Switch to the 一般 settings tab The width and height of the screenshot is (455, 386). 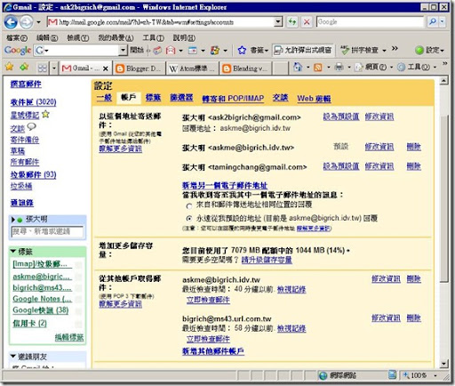tap(104, 98)
